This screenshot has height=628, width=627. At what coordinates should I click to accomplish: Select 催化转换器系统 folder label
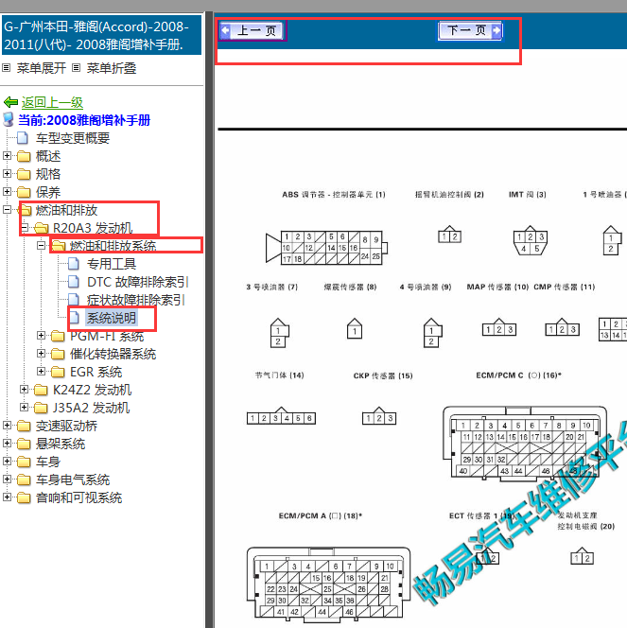[113, 354]
